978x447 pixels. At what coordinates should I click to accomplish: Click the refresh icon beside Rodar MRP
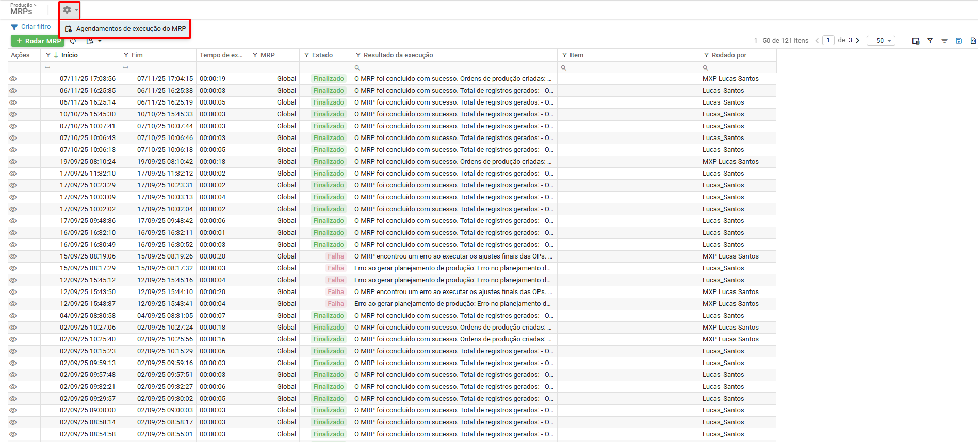[73, 41]
